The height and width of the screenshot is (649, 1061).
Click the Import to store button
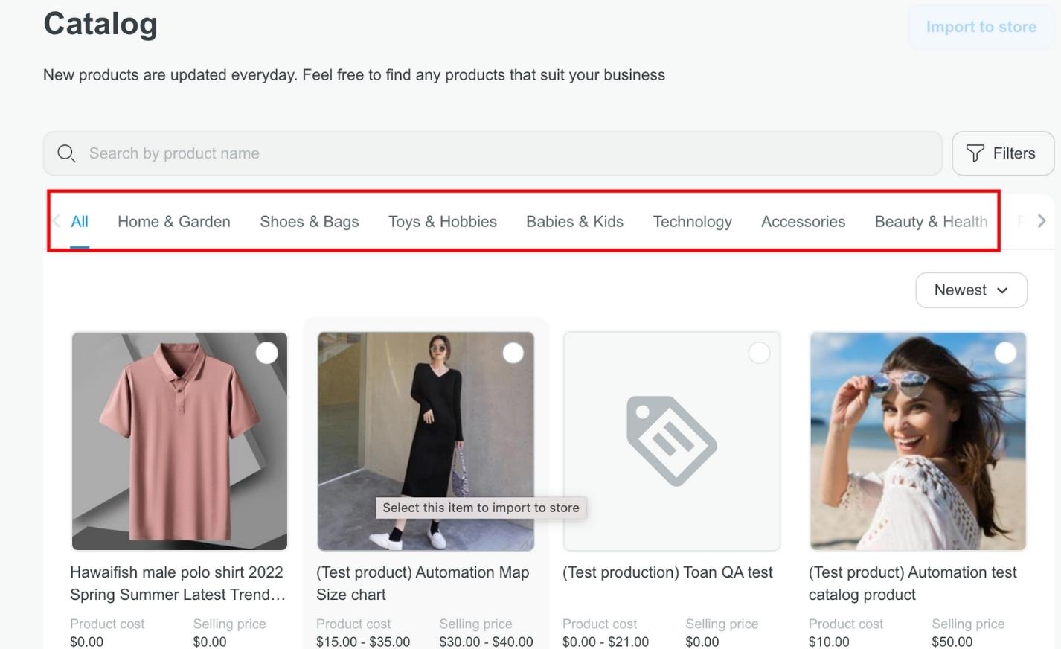click(x=981, y=27)
